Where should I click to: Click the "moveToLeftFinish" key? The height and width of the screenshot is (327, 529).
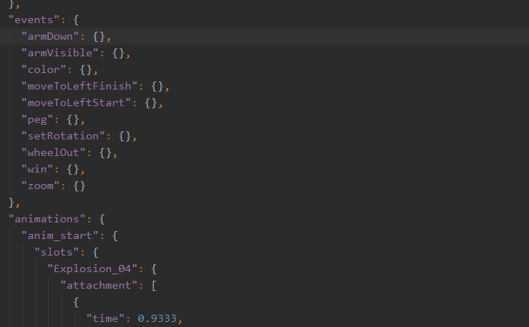tap(79, 86)
